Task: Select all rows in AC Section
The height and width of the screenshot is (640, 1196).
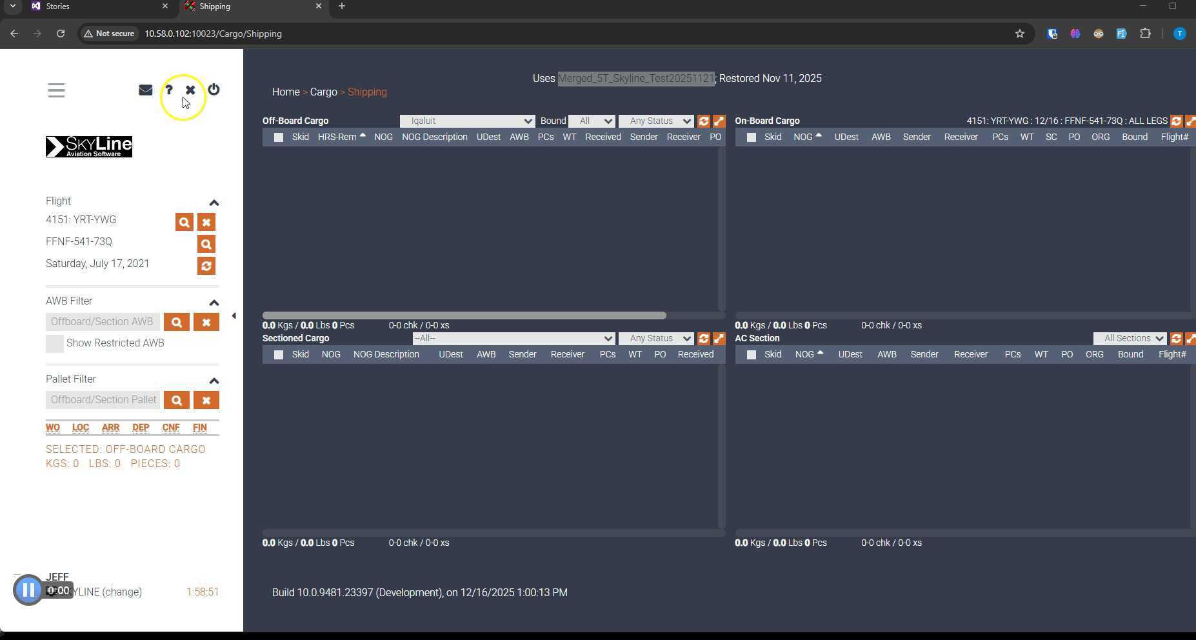Action: point(752,355)
